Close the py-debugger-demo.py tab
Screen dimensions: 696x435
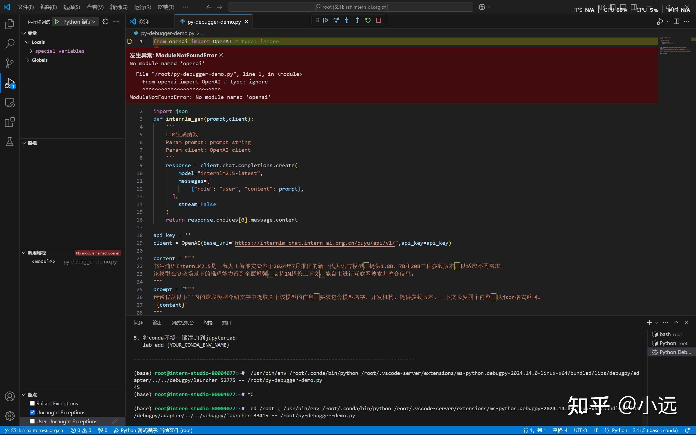247,22
